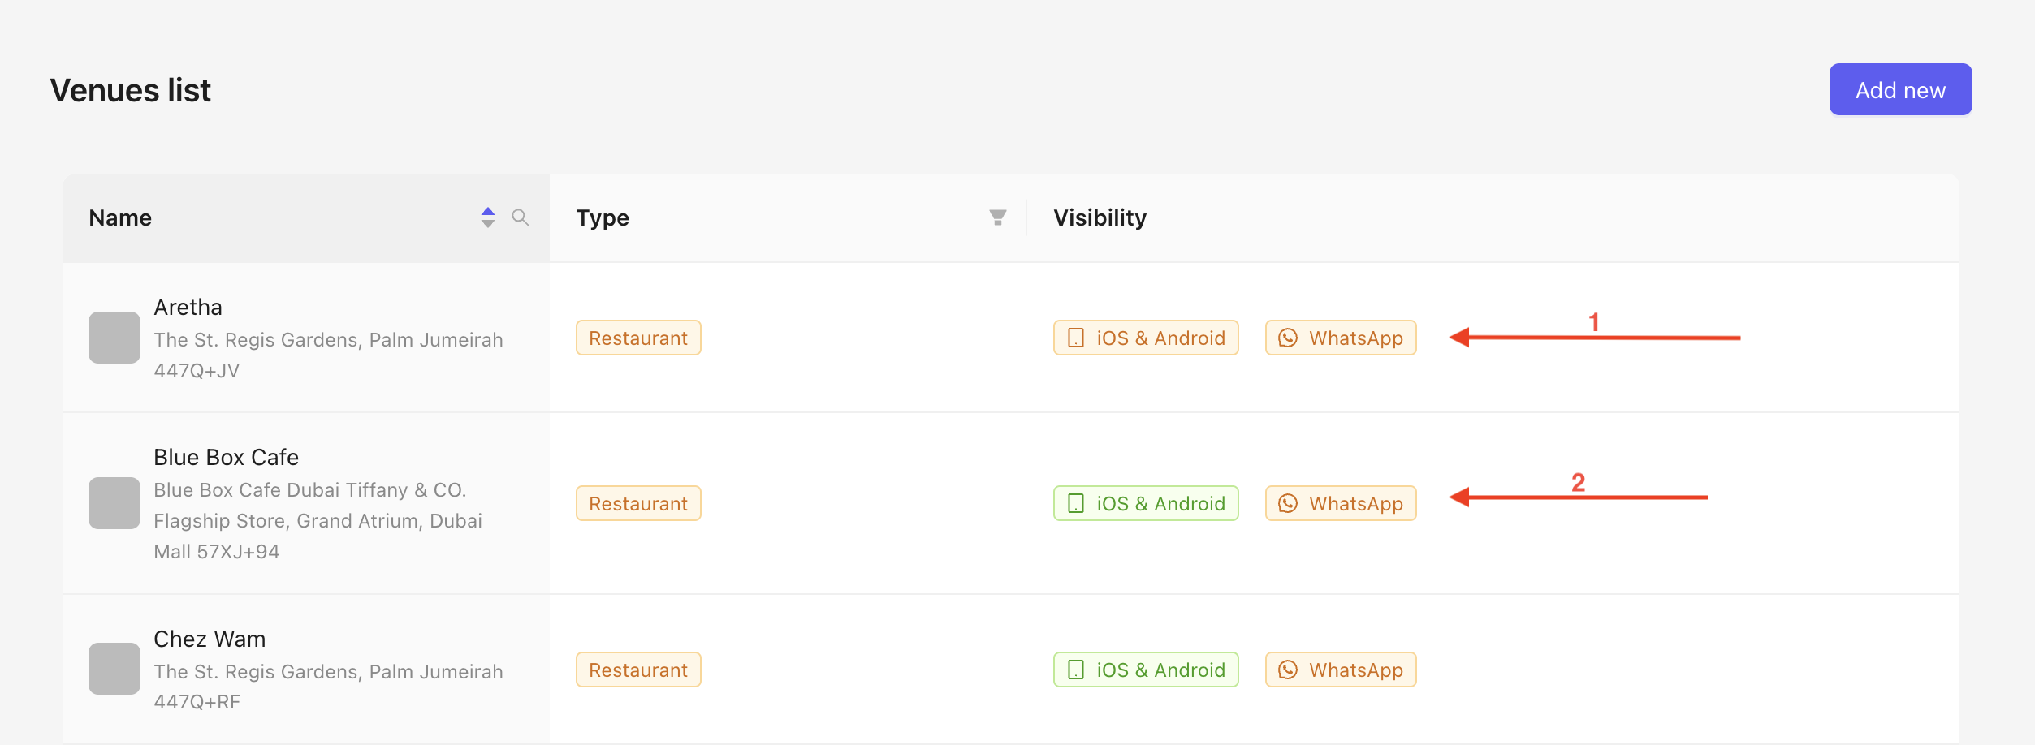The height and width of the screenshot is (745, 2035).
Task: Open the Name column search icon
Action: pos(521,217)
